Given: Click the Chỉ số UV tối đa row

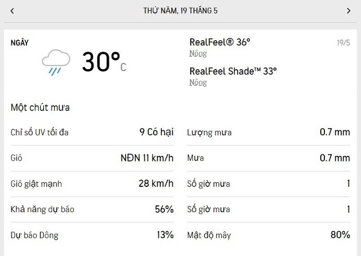Looking at the screenshot, I should tap(92, 132).
